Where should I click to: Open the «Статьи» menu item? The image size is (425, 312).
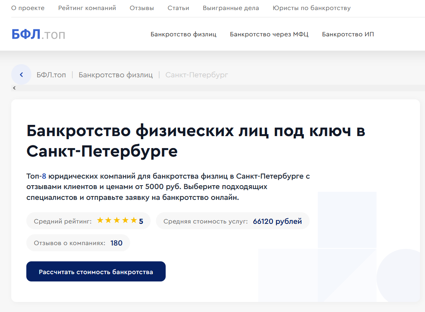[x=178, y=8]
